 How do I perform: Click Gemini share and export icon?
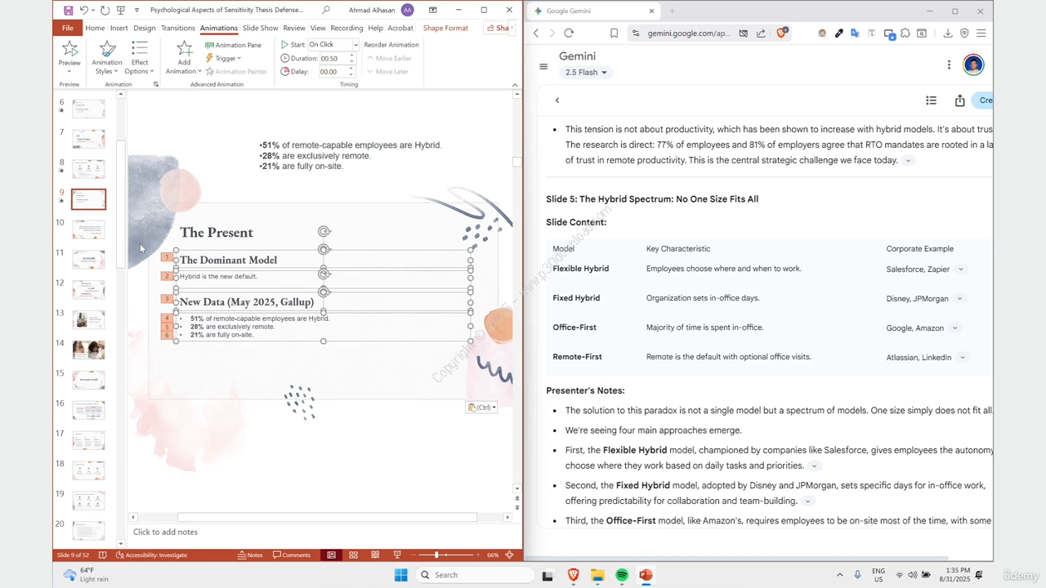point(959,100)
